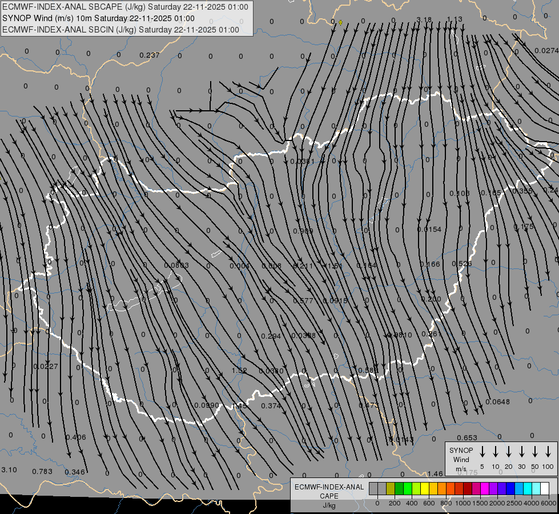Screen dimensions: 559x514
Task: Click the 5 m/s wind arrow in legend
Action: click(x=482, y=452)
